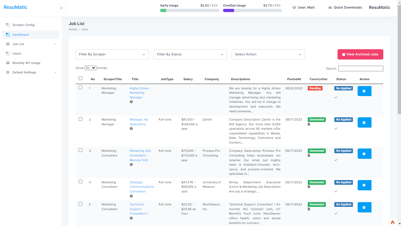Open cover letter file icon for NextDeavor job
This screenshot has height=226, width=401.
coord(309,209)
